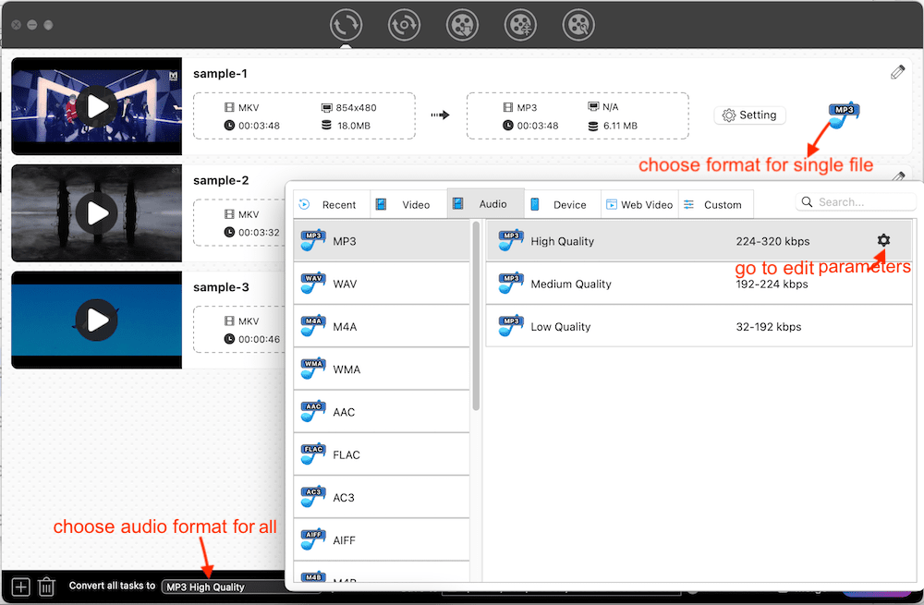Screen dimensions: 924x605
Task: Open the video compress icon in top toolbar
Action: (520, 25)
